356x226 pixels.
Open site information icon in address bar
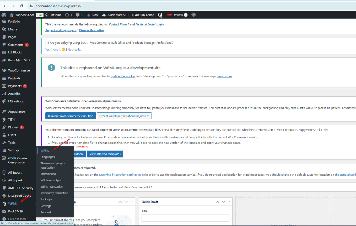click(31, 6)
